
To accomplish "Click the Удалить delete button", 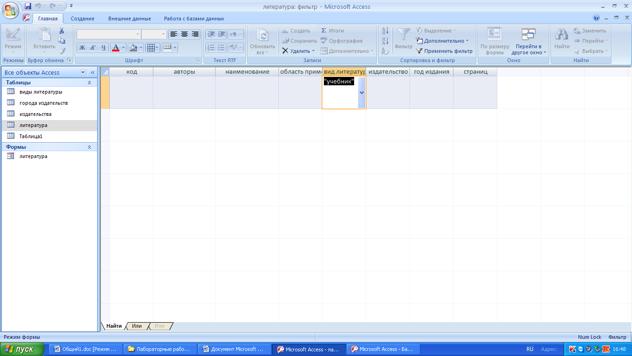I will [298, 51].
